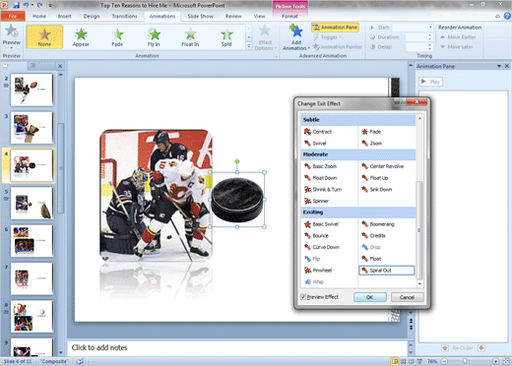Select slide 5 thumbnail

pyautogui.click(x=32, y=203)
